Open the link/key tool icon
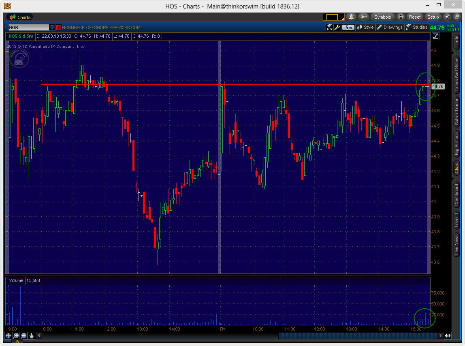The height and width of the screenshot is (346, 465). point(363,17)
